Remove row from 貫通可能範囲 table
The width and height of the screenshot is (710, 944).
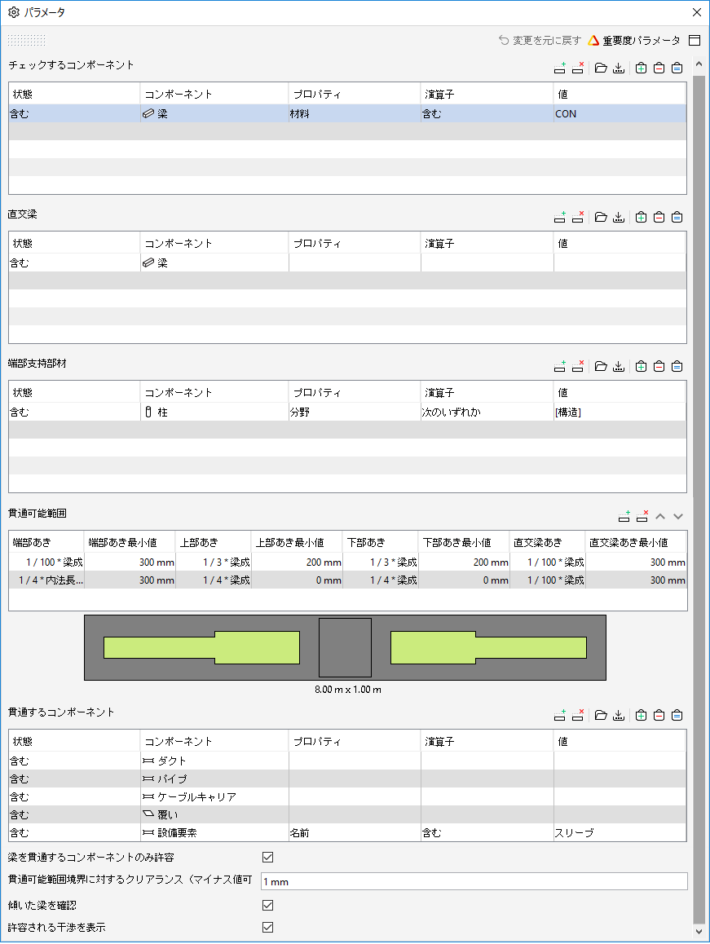point(642,517)
